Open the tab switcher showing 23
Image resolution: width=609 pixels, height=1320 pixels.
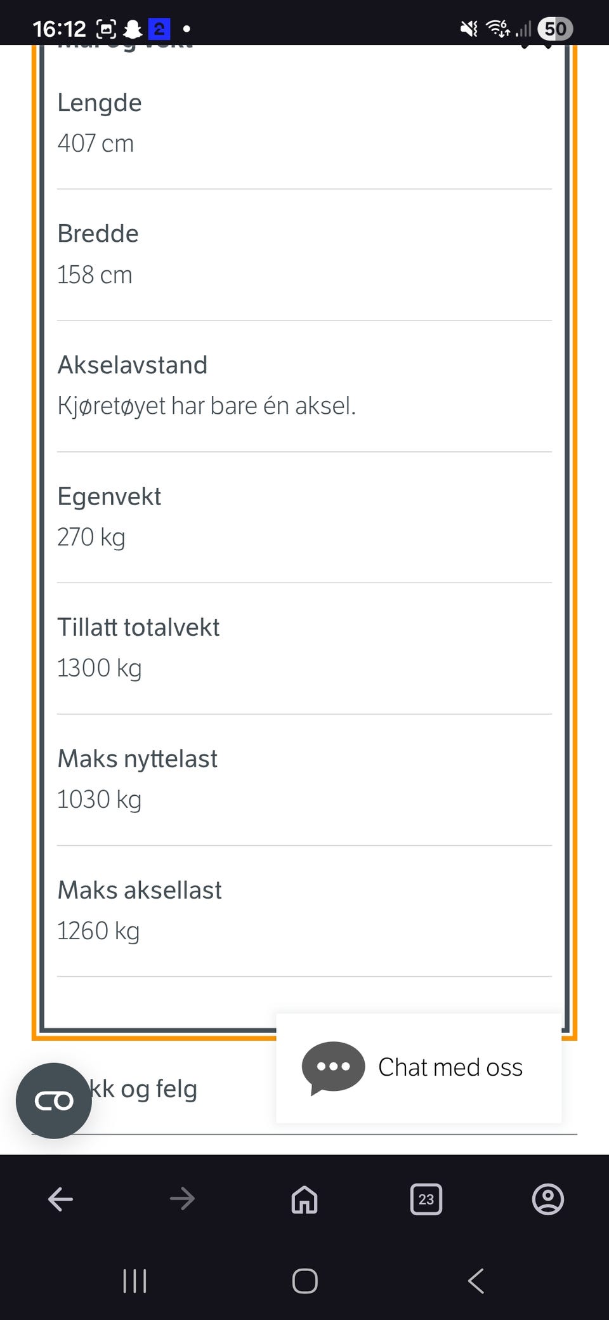[426, 1199]
